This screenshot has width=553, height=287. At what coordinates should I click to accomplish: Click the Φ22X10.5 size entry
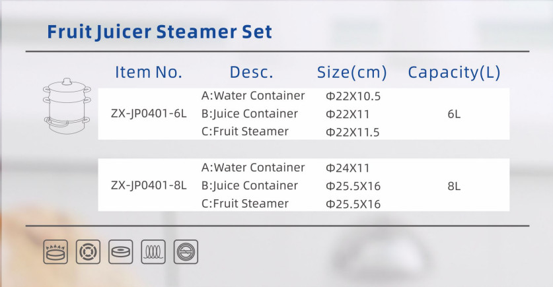353,96
